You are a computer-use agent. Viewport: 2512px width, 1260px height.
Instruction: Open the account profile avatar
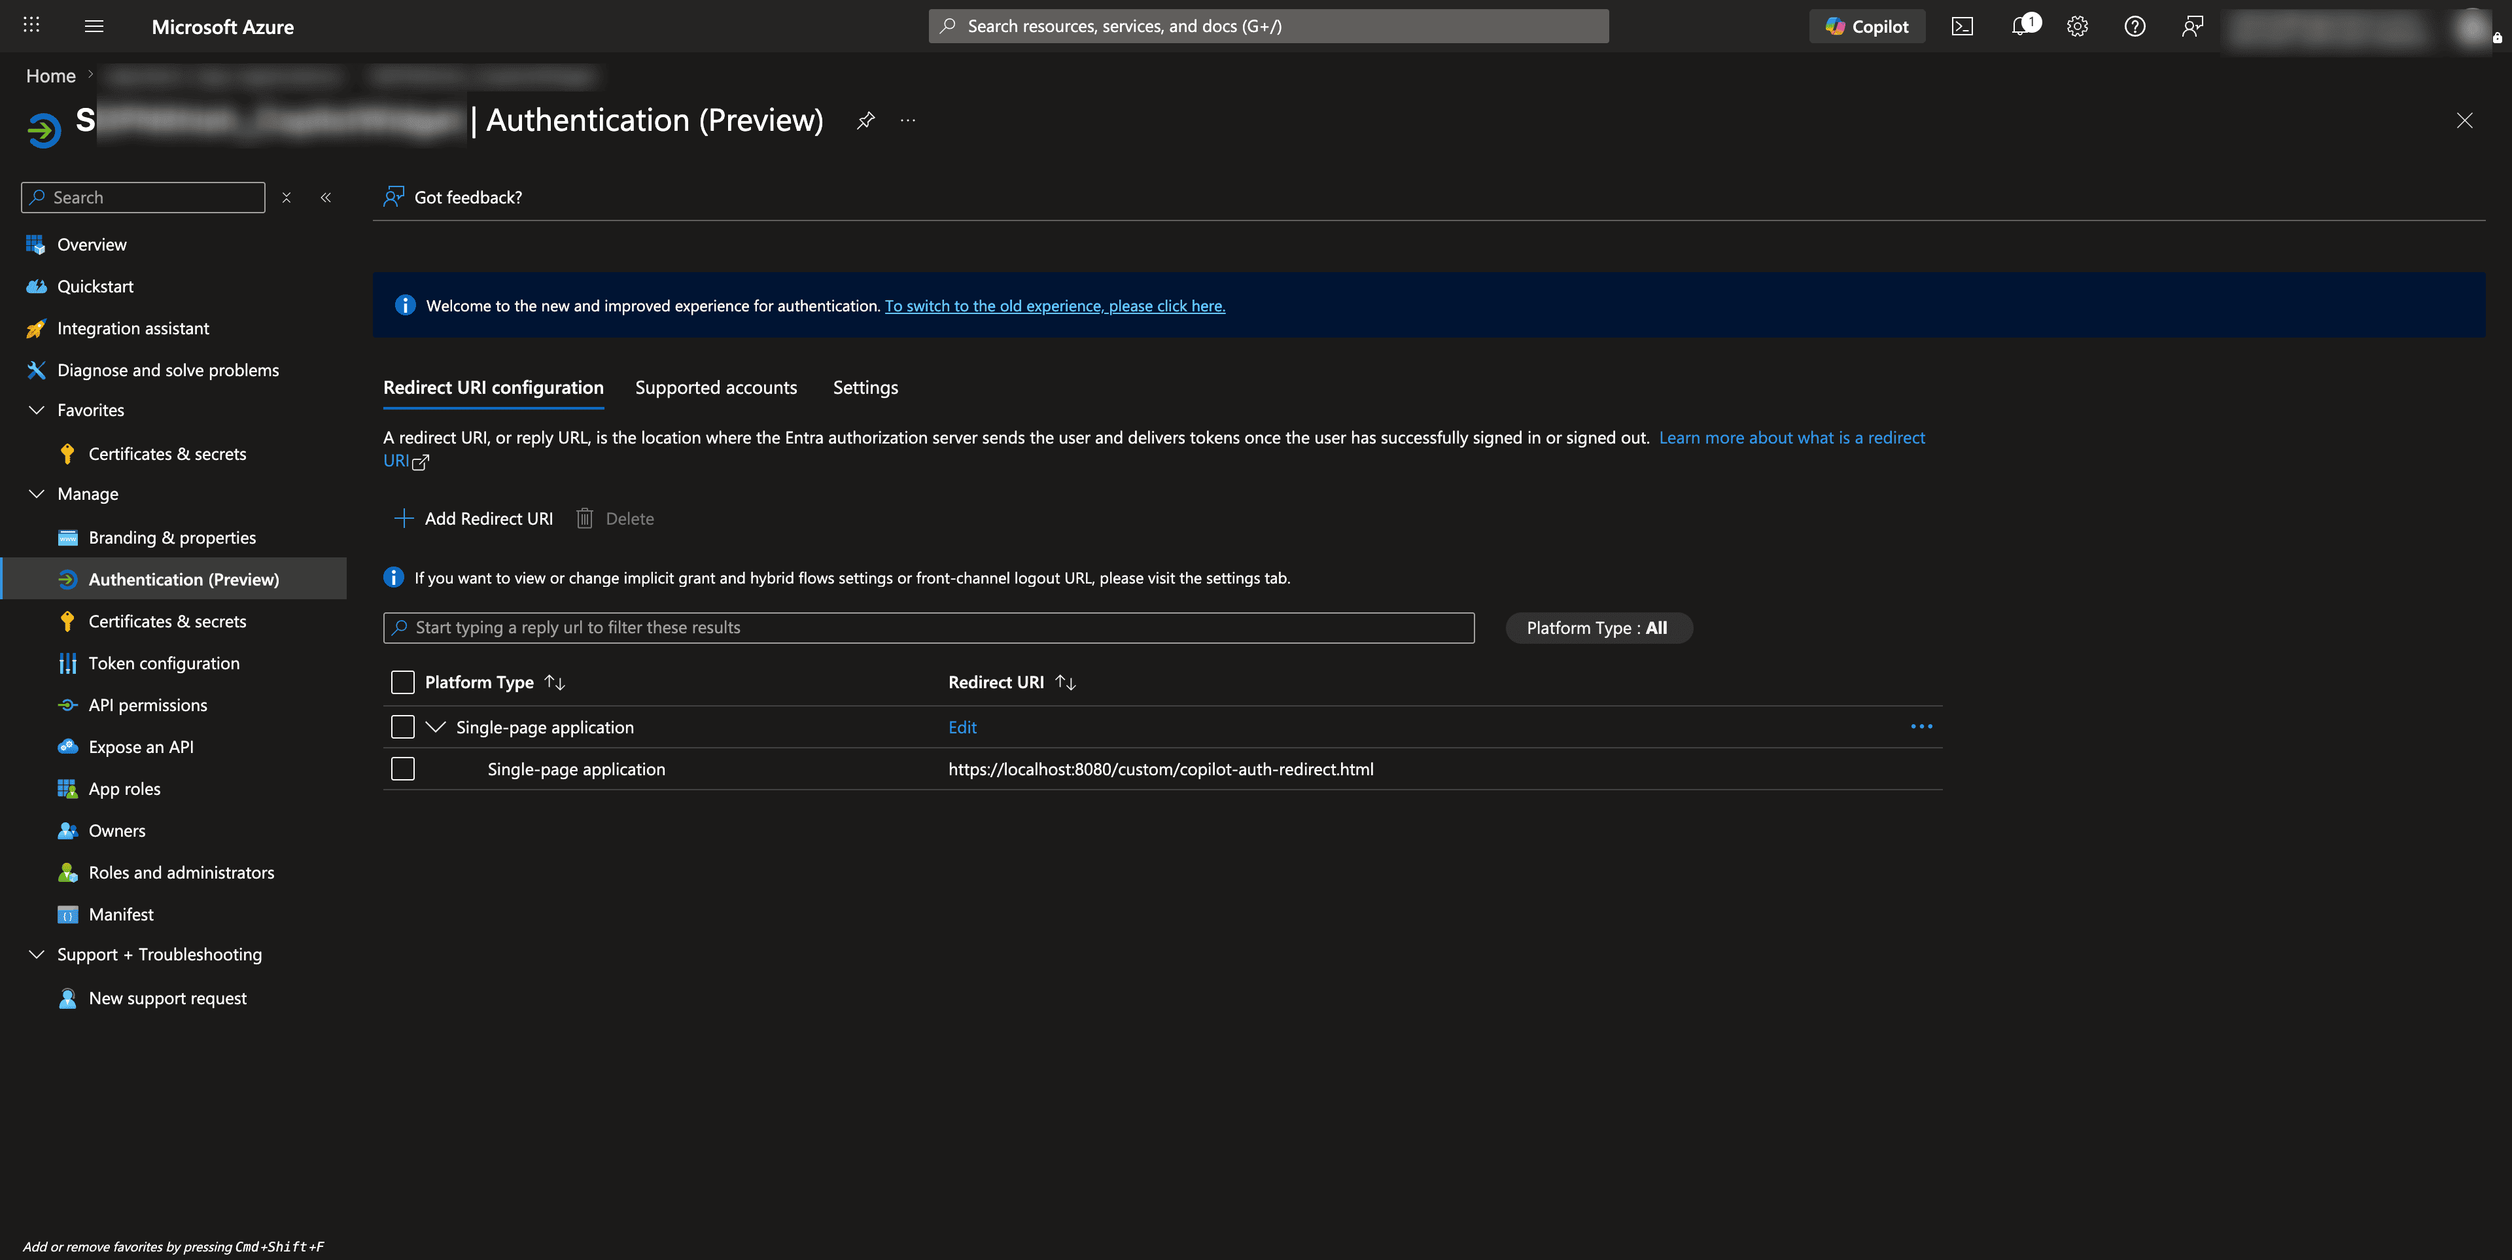click(2472, 27)
